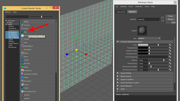Click the Bump Mapping map button
Viewport: 180px width, 101px height.
[x=170, y=57]
